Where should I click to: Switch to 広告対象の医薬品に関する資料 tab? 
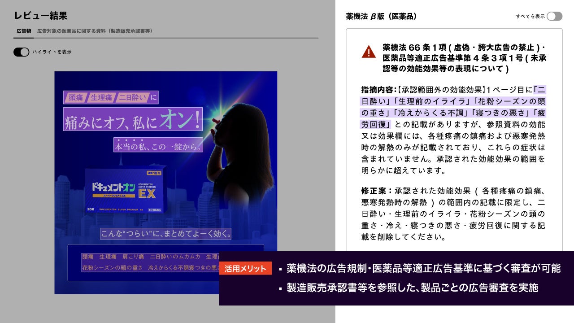(x=95, y=31)
